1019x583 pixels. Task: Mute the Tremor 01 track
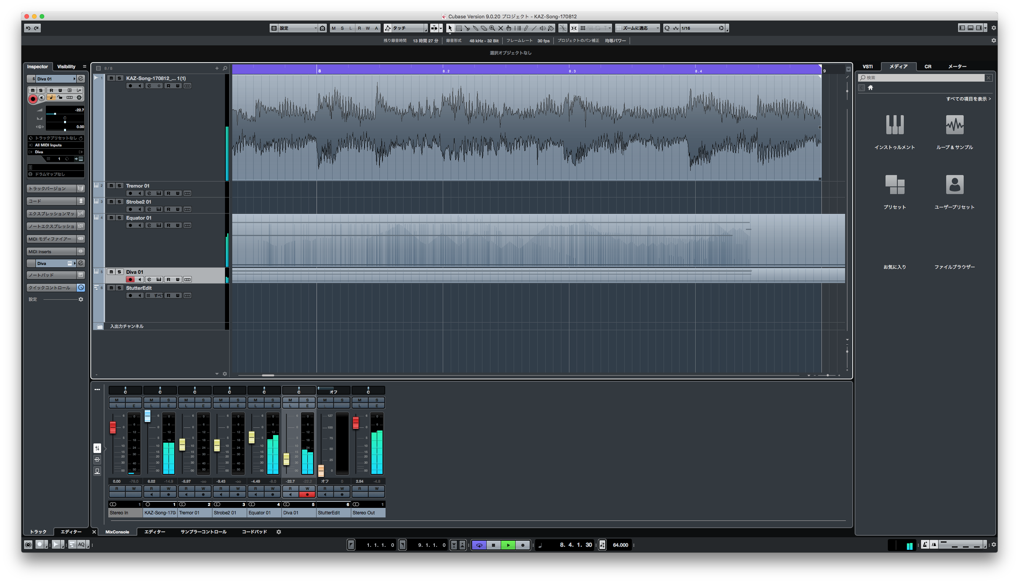tap(111, 185)
